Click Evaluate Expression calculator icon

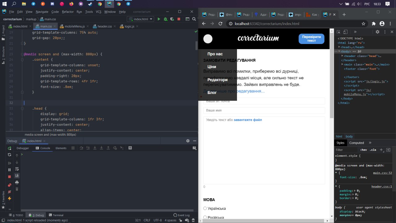tap(130, 148)
